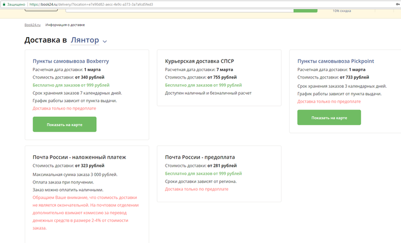This screenshot has width=401, height=243.
Task: Click Pickpoint's Доставка только по предоплате notice
Action: (x=329, y=101)
